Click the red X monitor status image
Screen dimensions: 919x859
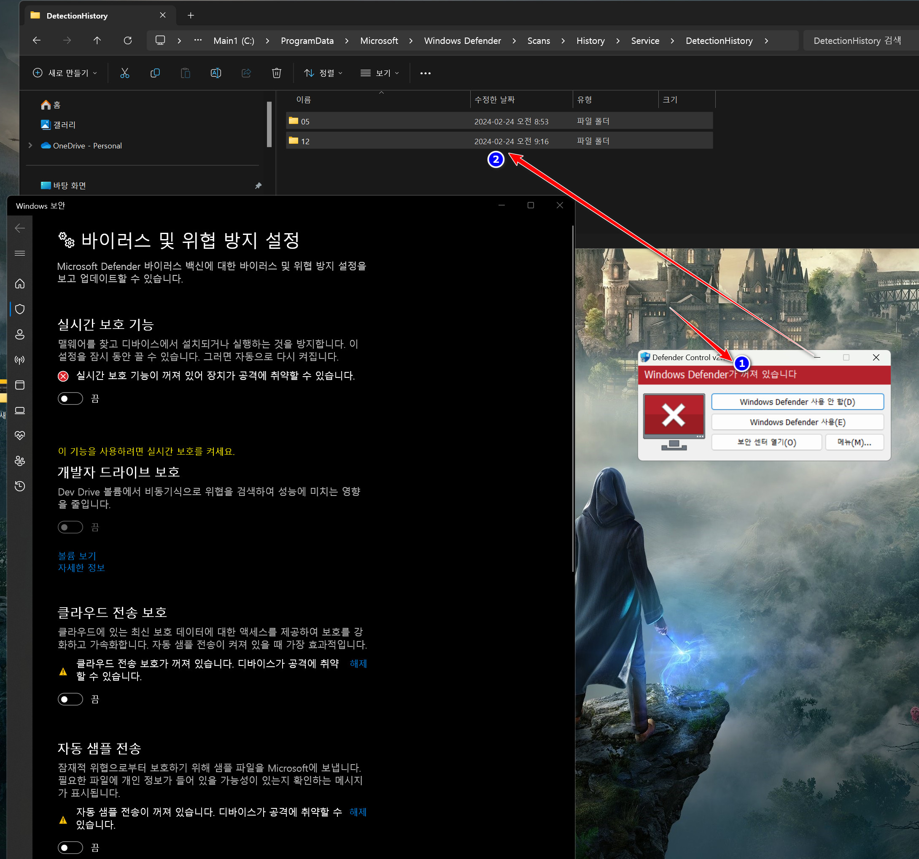tap(674, 422)
